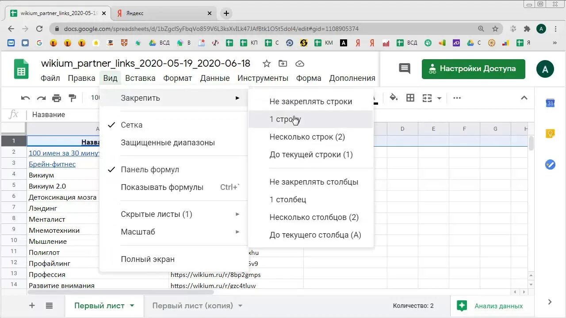566x318 pixels.
Task: Switch to Первый лист (копия) sheet
Action: [193, 306]
